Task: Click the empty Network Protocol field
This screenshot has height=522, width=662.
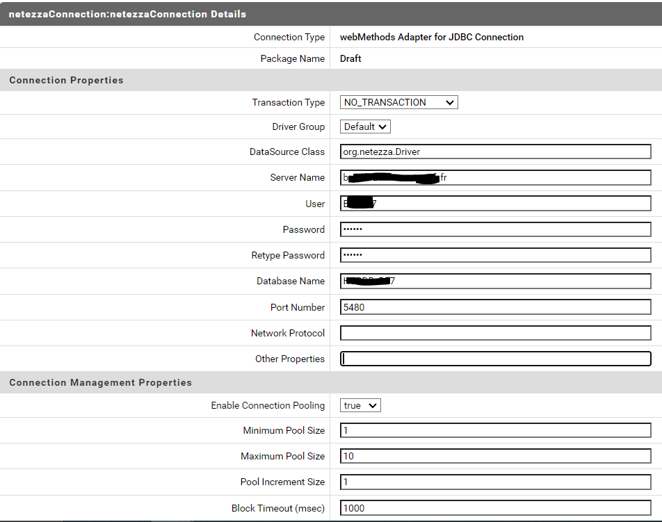Action: 495,333
